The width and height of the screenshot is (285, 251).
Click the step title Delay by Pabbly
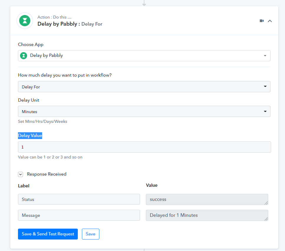coord(58,24)
